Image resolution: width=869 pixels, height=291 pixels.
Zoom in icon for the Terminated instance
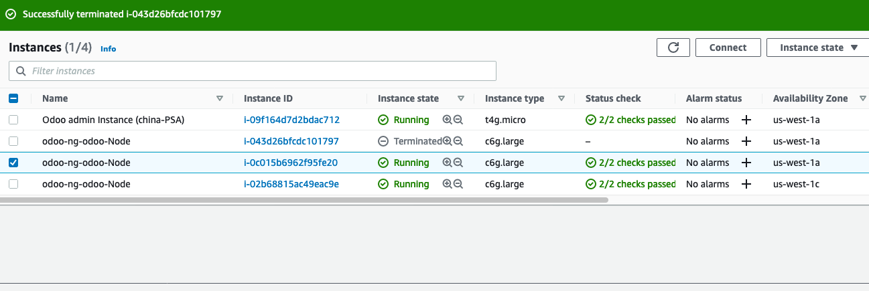coord(447,142)
